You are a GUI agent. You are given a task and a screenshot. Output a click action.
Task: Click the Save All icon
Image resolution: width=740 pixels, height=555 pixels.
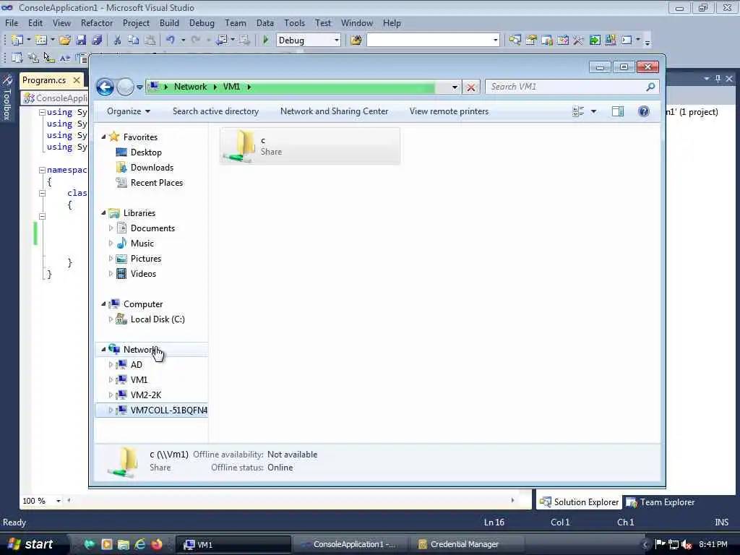pos(98,40)
